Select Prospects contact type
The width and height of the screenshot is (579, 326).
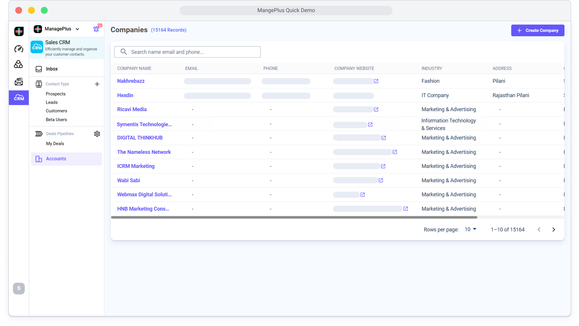click(x=56, y=94)
